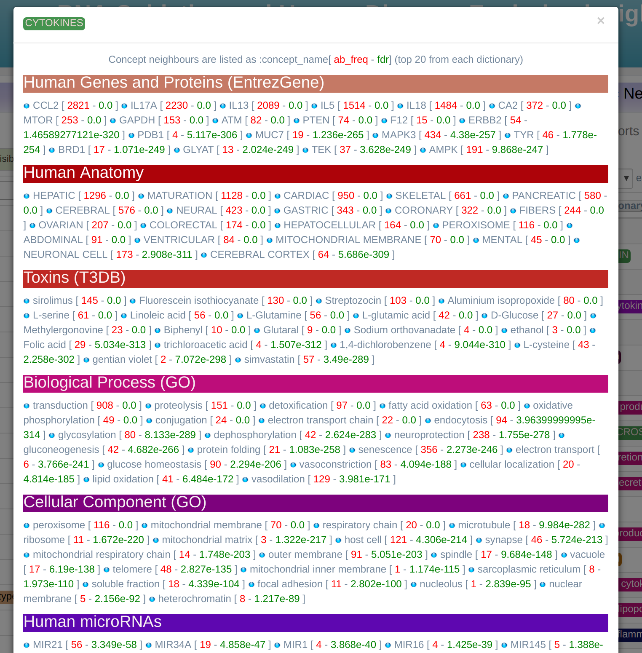Open dropdown arrow in background page
The width and height of the screenshot is (642, 653).
point(626,178)
